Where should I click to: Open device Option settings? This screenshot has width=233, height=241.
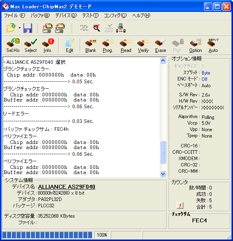click(195, 46)
